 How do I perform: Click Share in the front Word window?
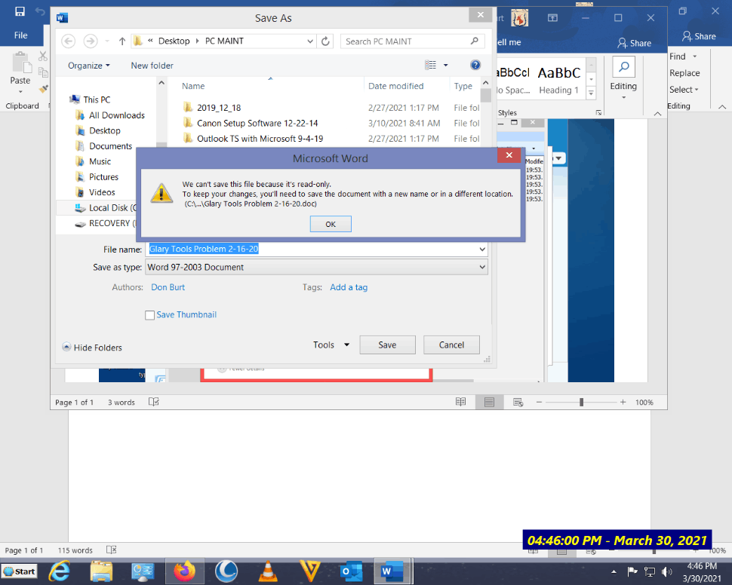coord(634,43)
